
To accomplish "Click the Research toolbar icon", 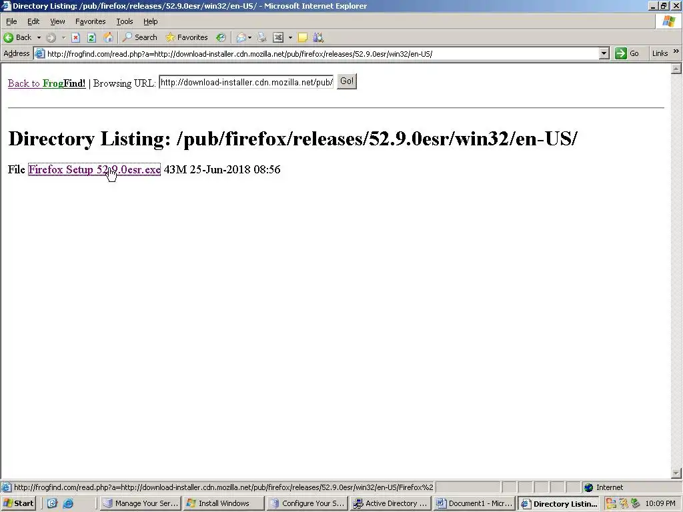I will click(318, 37).
